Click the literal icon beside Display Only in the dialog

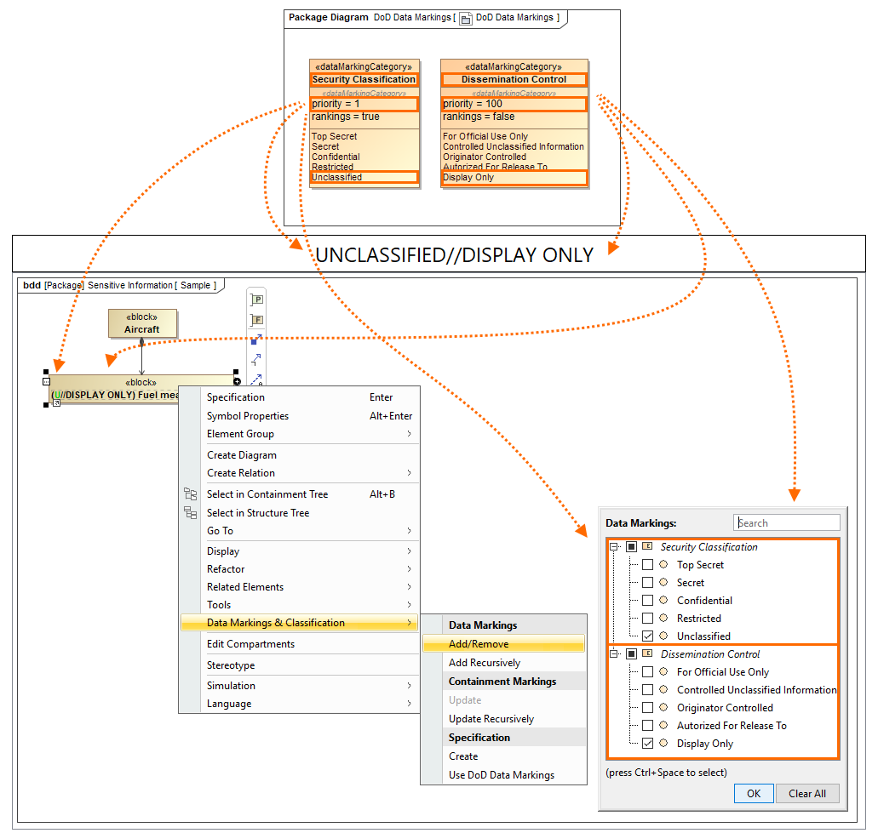click(x=663, y=743)
